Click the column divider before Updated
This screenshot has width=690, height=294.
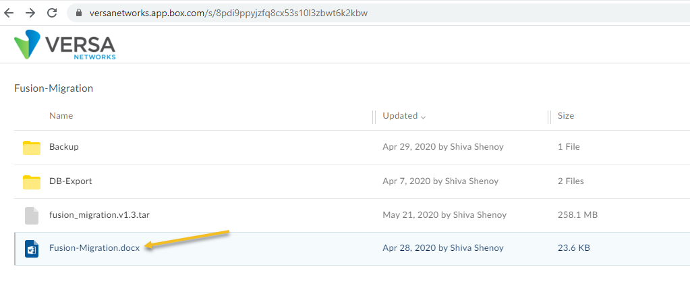[374, 117]
